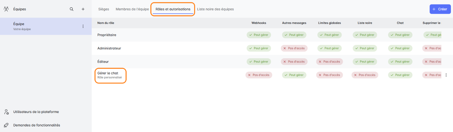Click the Utilisateurs de la plateforme icon
Image resolution: width=453 pixels, height=132 pixels.
coord(6,112)
